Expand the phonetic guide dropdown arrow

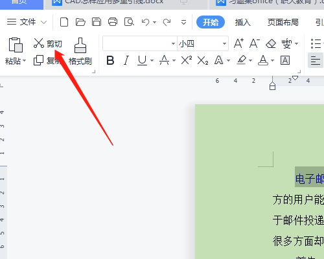(297, 43)
